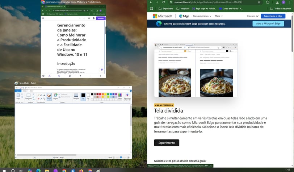Select Cor 1 foreground color box
Image resolution: width=294 pixels, height=172 pixels.
pos(83,96)
